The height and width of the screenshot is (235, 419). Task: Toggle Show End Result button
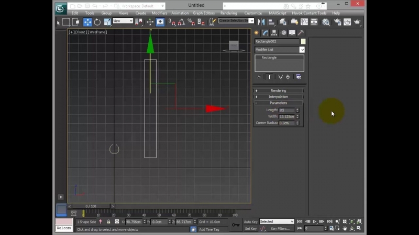[269, 77]
